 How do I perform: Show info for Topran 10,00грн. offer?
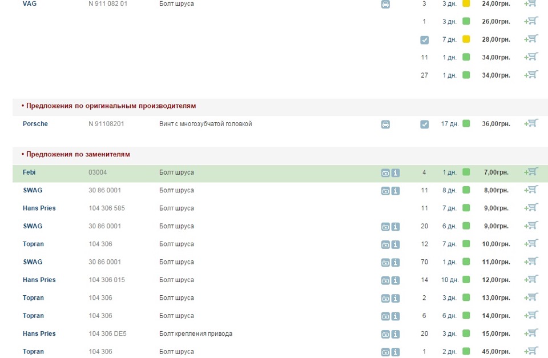point(395,244)
